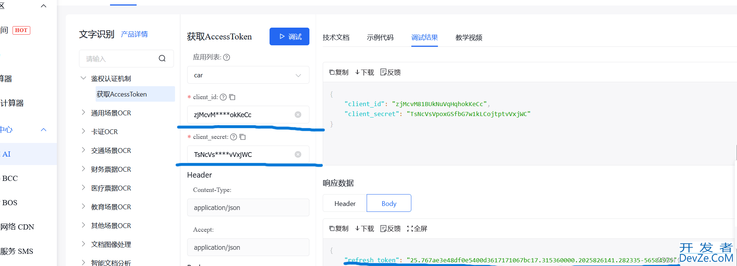Screen dimensions: 737x266
Task: Collapse the 中心 sidebar section chevron
Action: (x=44, y=130)
